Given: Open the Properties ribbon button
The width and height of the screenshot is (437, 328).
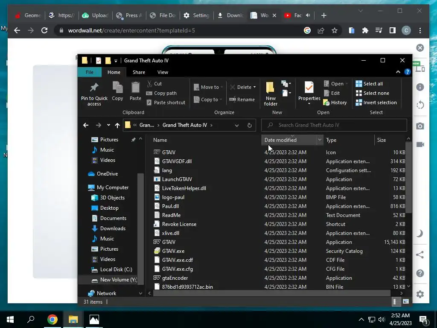Looking at the screenshot, I should (x=309, y=93).
